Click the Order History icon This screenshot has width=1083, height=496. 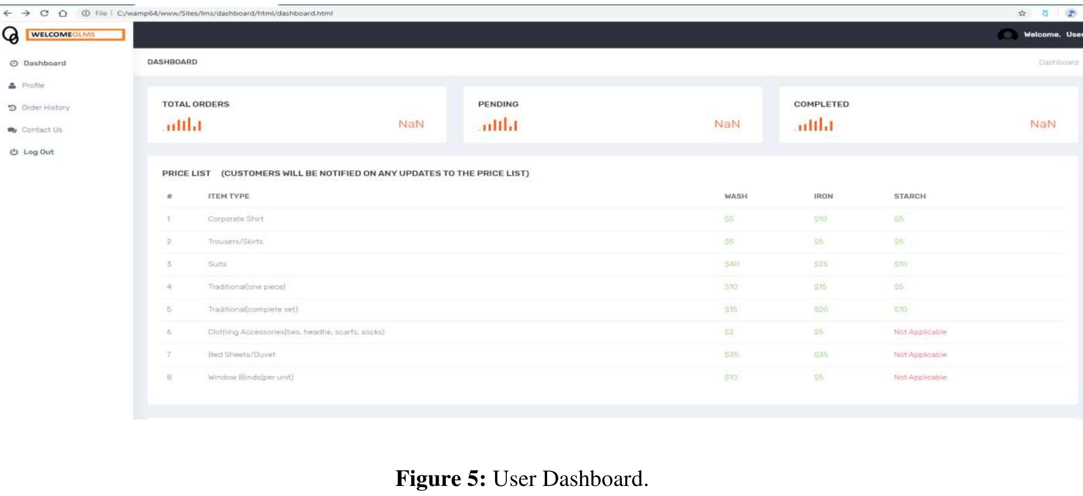pyautogui.click(x=12, y=108)
